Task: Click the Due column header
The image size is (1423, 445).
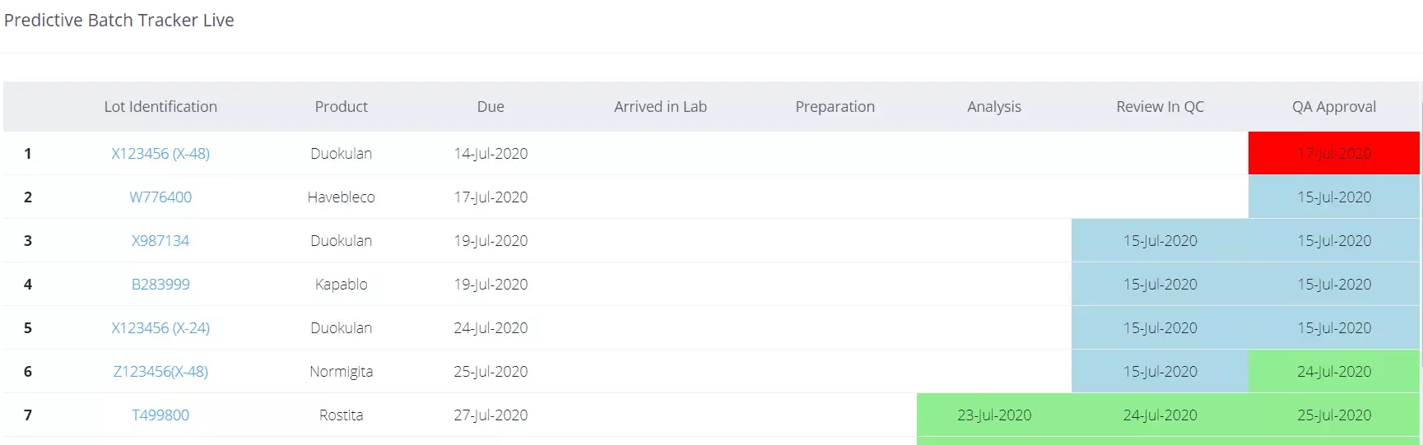Action: [x=491, y=107]
